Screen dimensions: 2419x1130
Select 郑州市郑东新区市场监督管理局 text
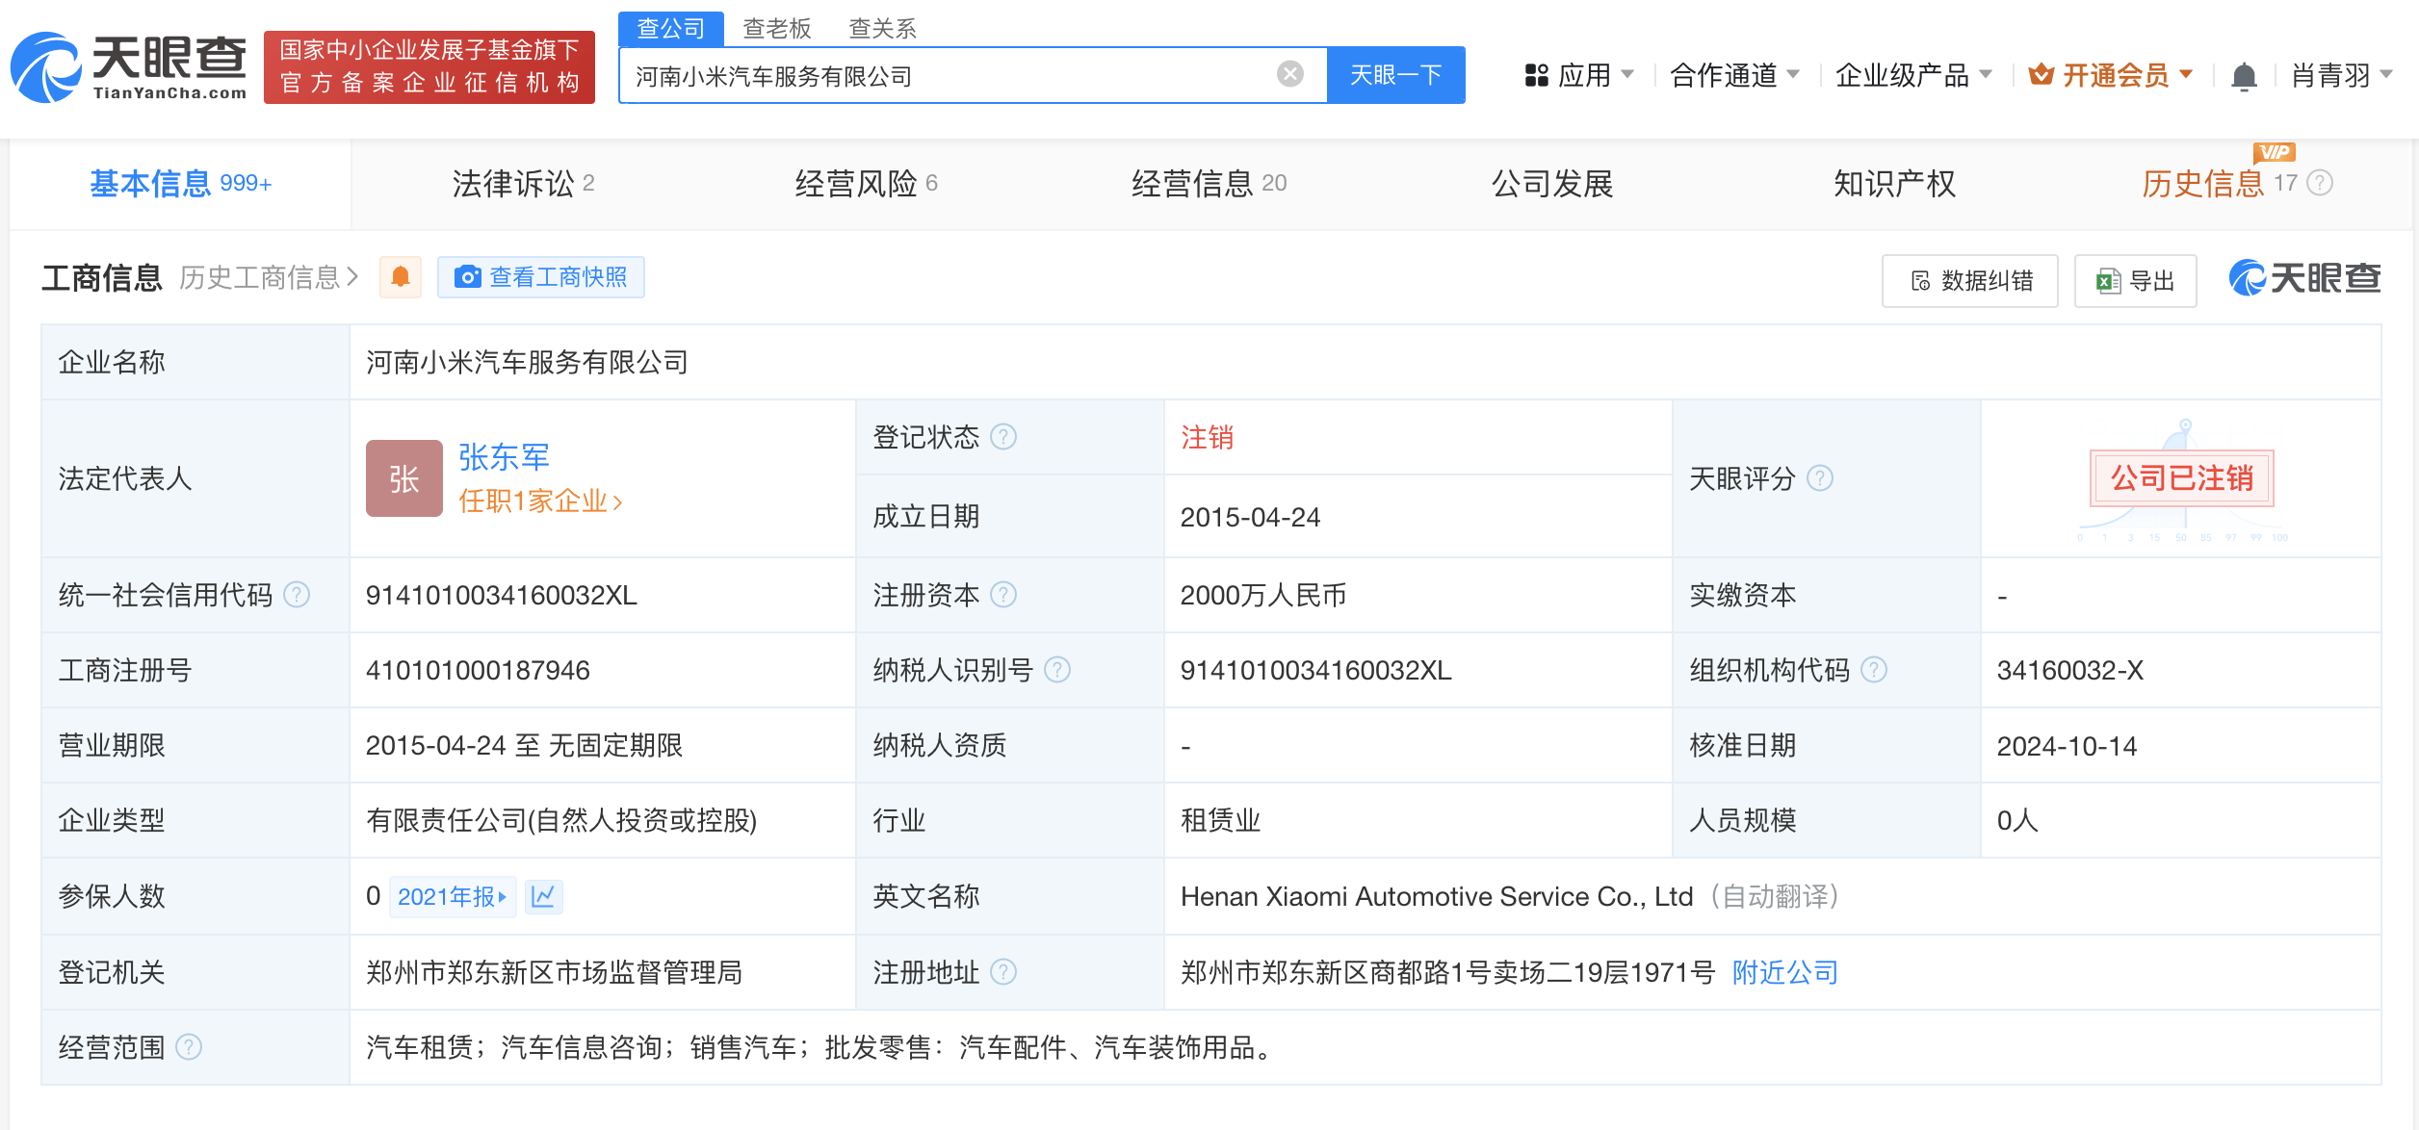click(555, 972)
